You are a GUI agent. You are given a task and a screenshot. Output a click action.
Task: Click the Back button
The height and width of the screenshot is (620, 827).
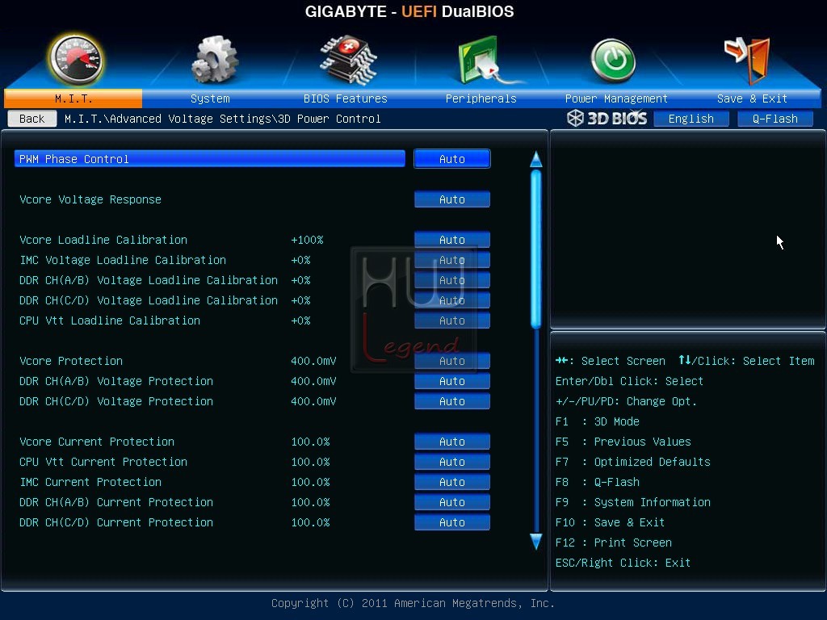click(32, 119)
